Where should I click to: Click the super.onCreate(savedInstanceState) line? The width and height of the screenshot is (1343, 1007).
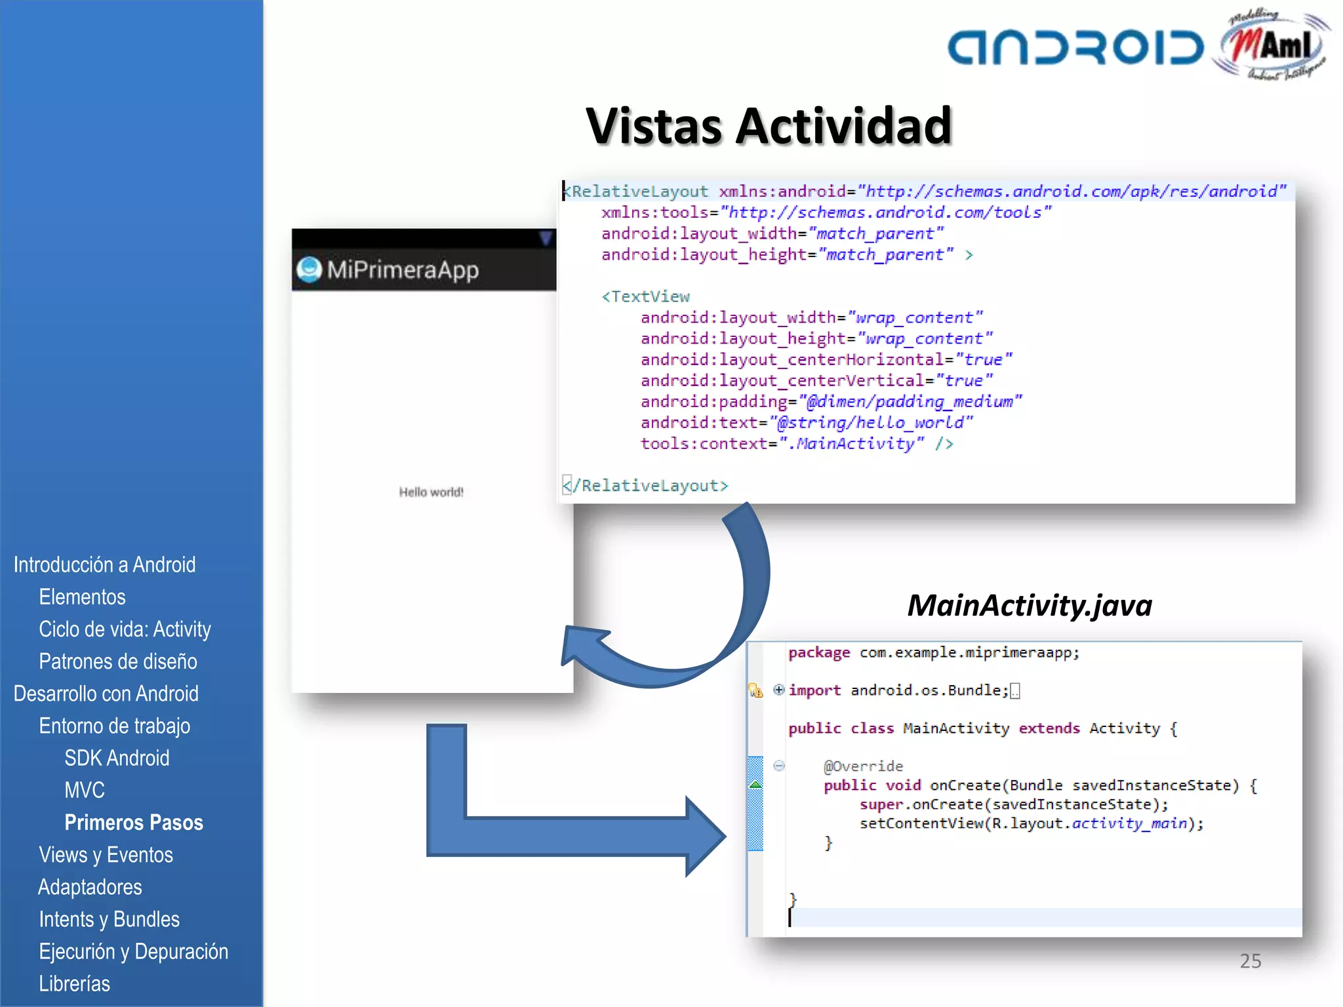(1014, 804)
